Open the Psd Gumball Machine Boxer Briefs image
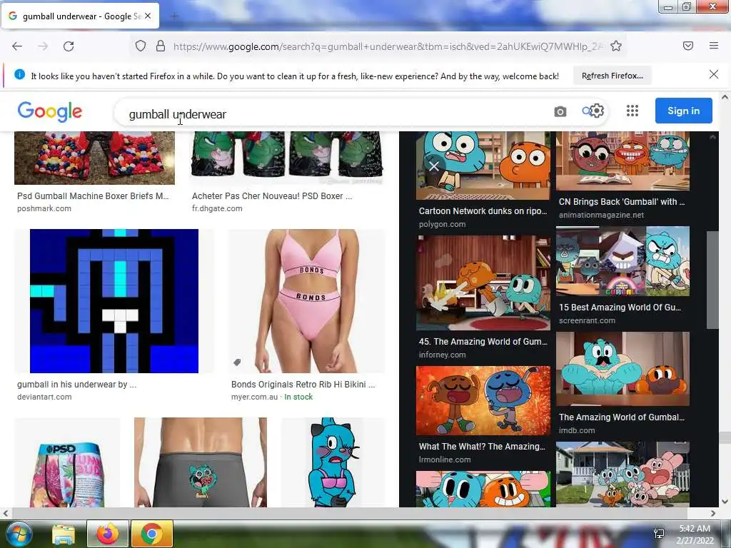731x548 pixels. click(95, 158)
